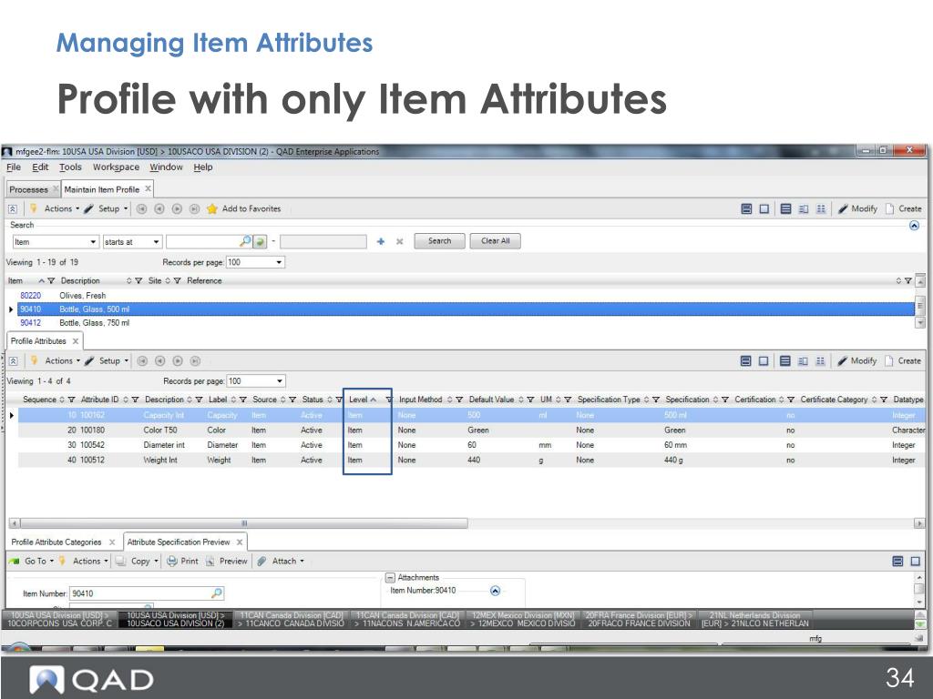Open the Window menu

tap(166, 167)
